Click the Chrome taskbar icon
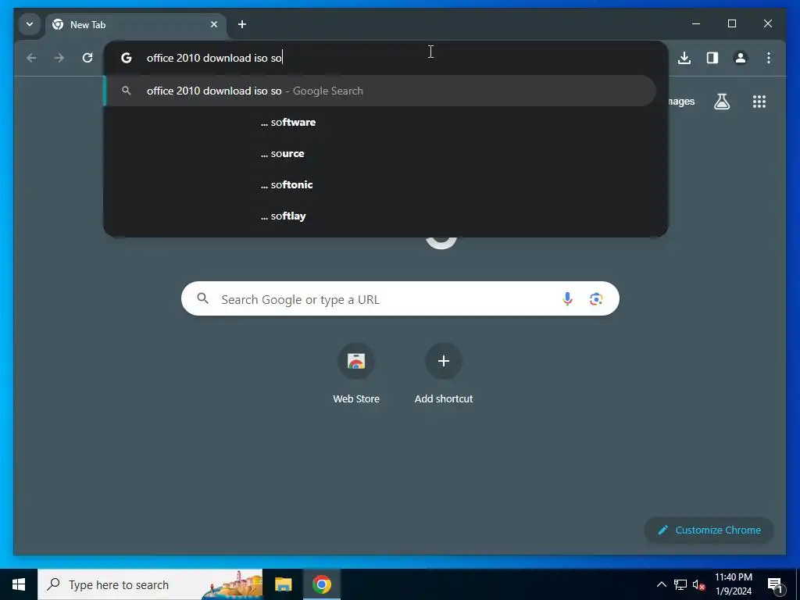 click(322, 584)
